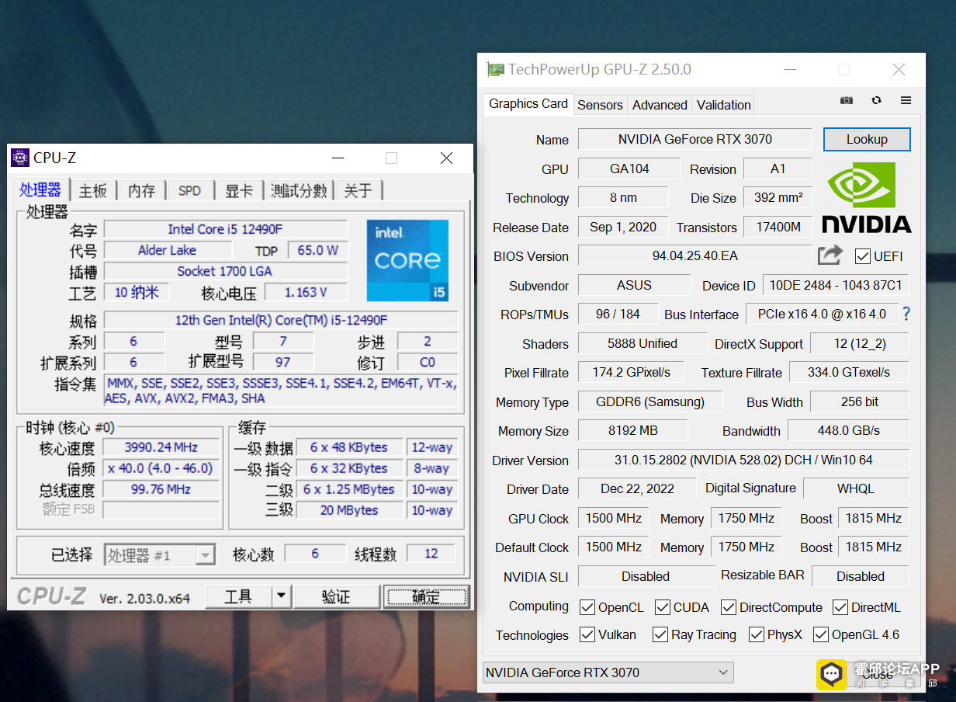Click the bus speed 99.76 MHz value

point(161,489)
